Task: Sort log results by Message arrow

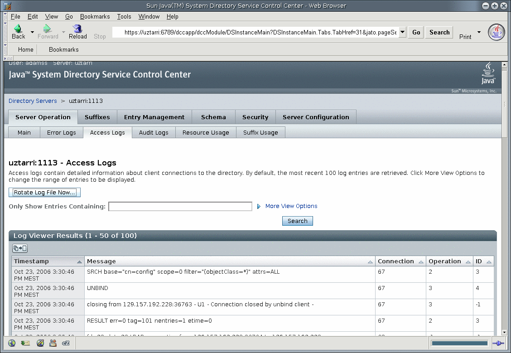Action: click(x=370, y=262)
